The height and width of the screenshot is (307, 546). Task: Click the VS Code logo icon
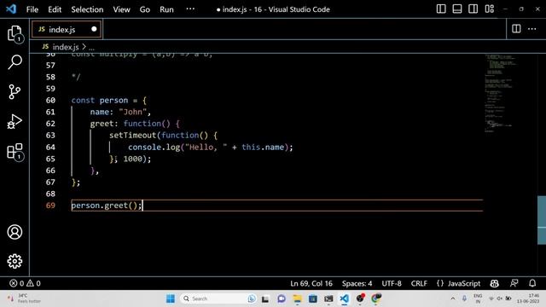point(11,9)
